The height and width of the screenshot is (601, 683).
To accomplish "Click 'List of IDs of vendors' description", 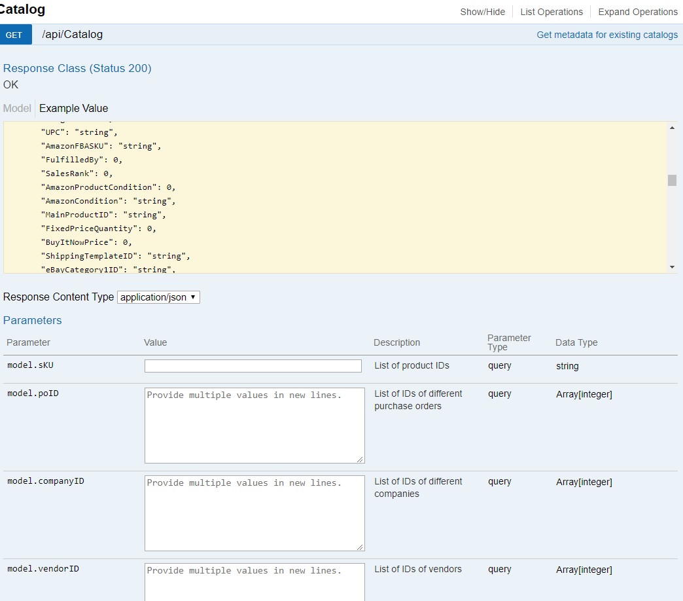I will 418,569.
